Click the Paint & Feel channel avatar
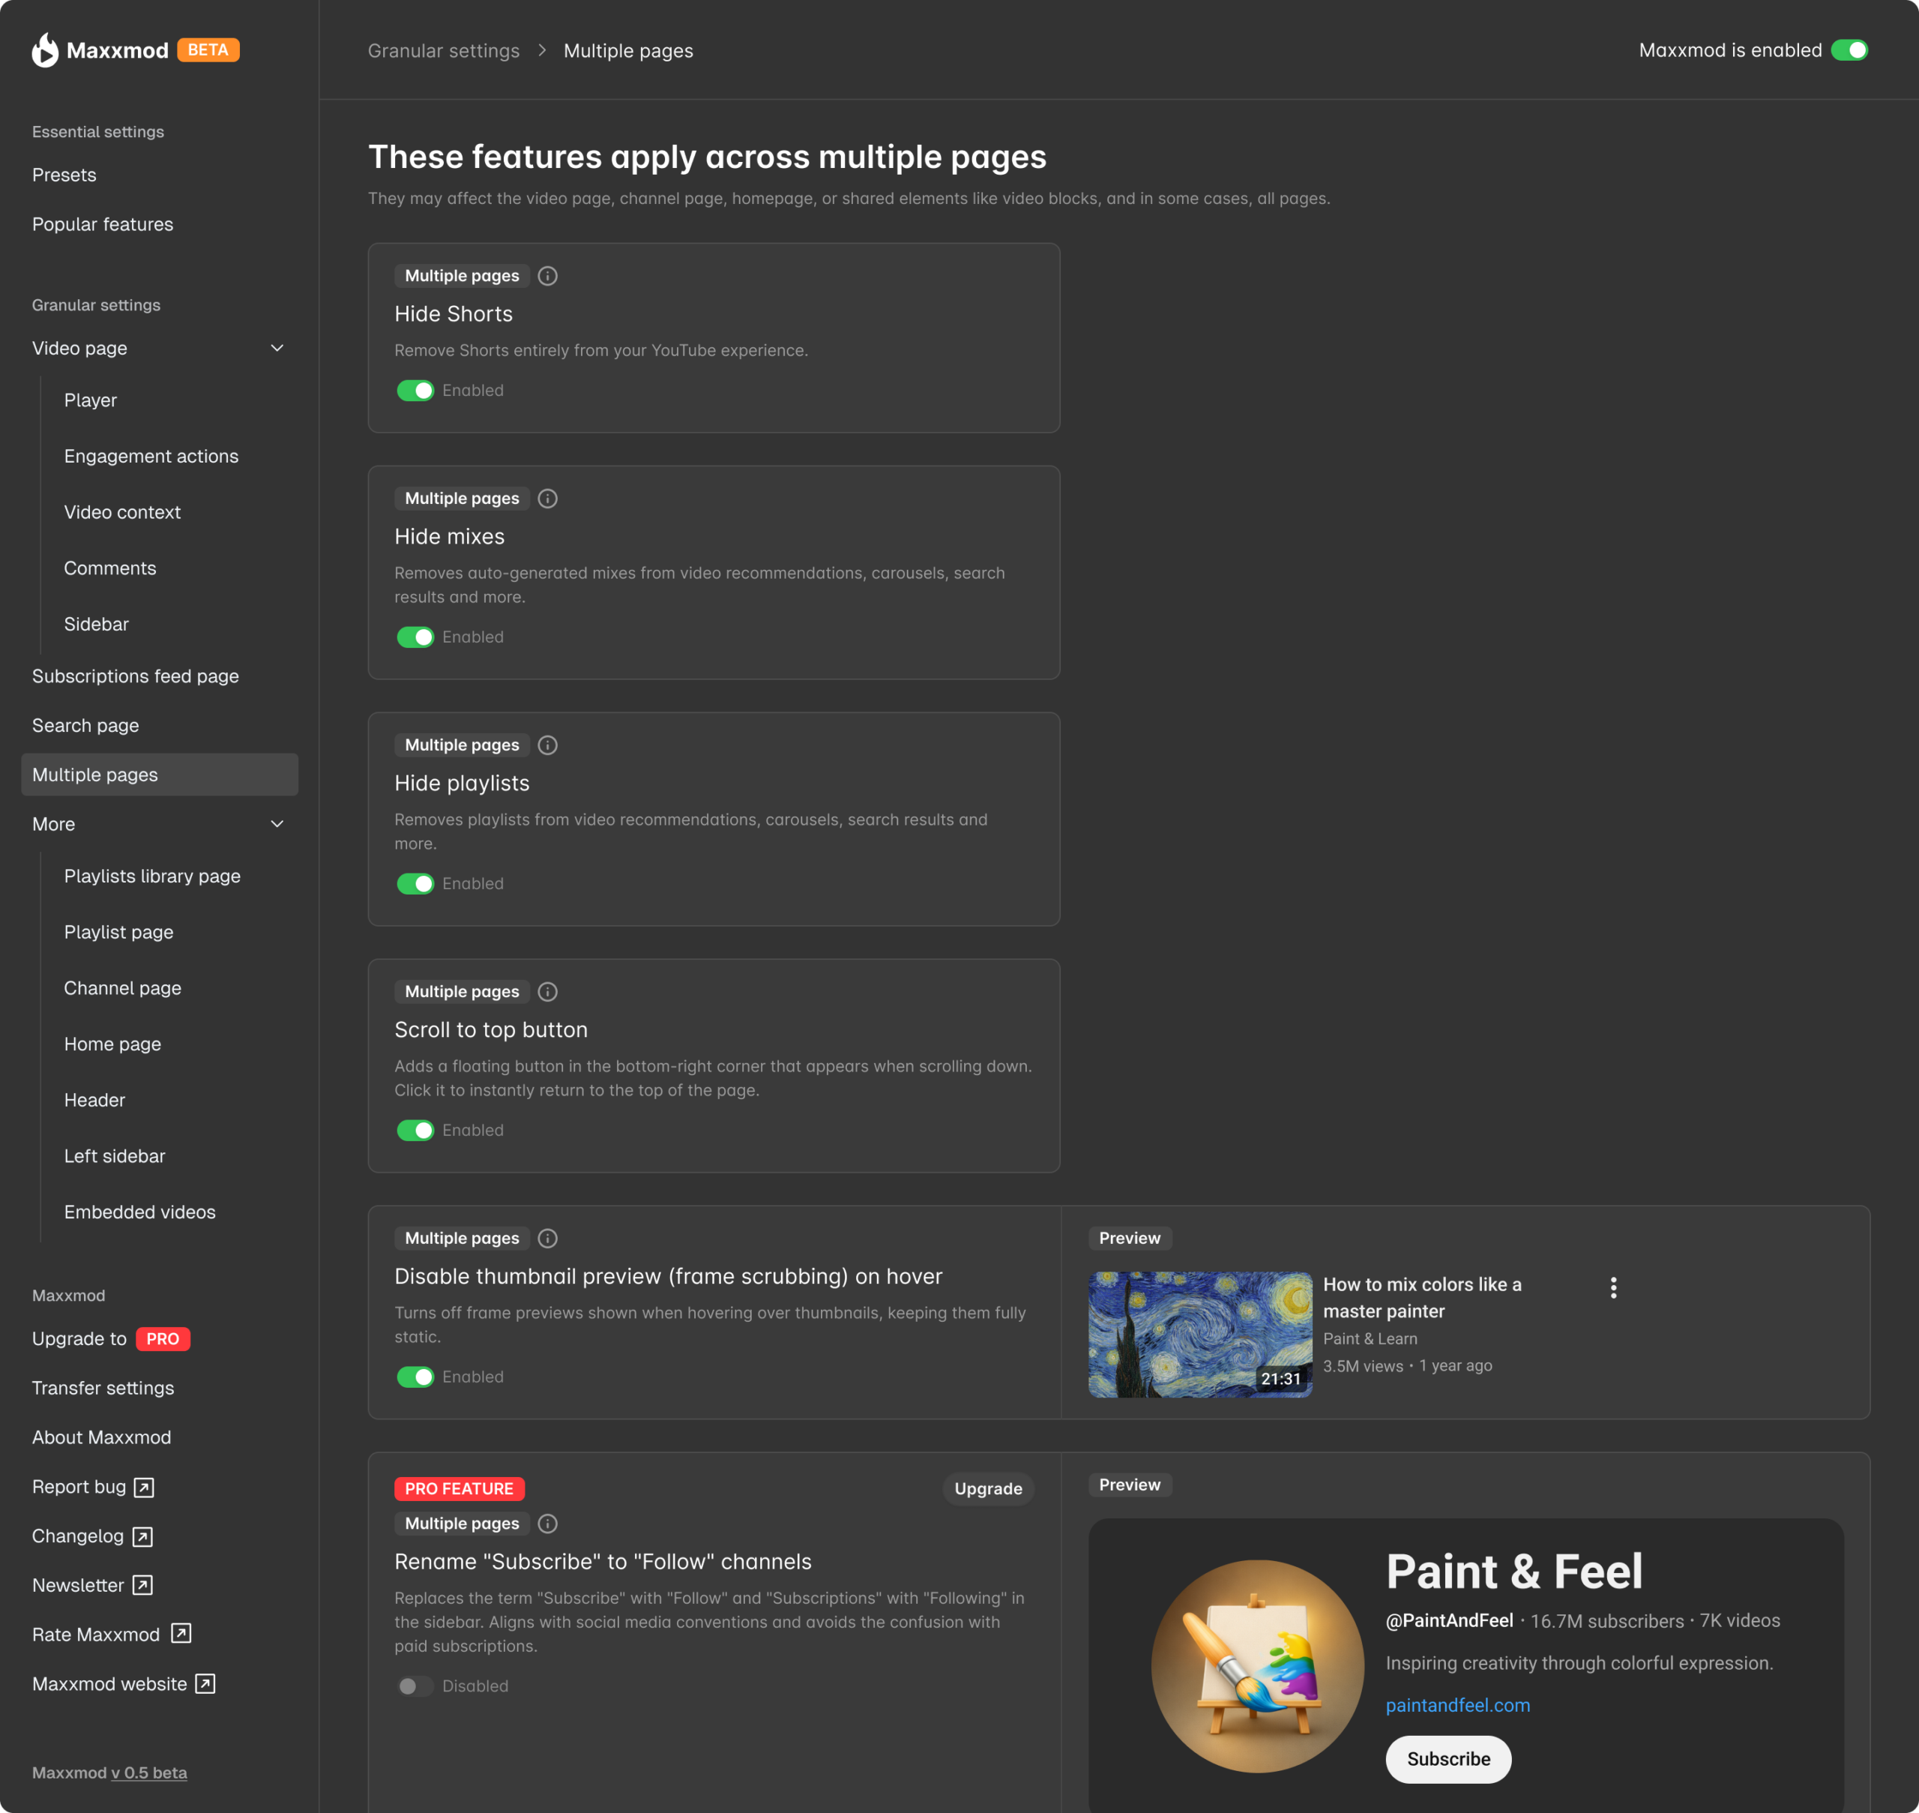The image size is (1919, 1813). coord(1256,1666)
